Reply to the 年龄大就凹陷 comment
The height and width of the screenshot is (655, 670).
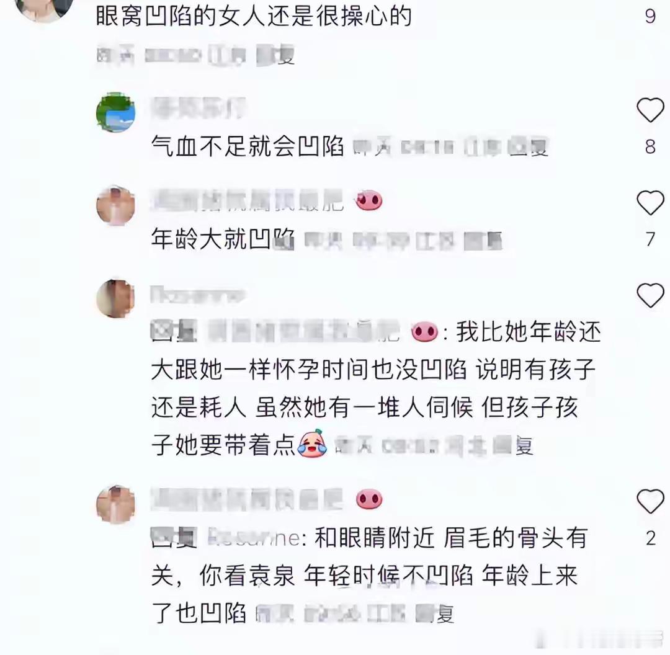(483, 241)
